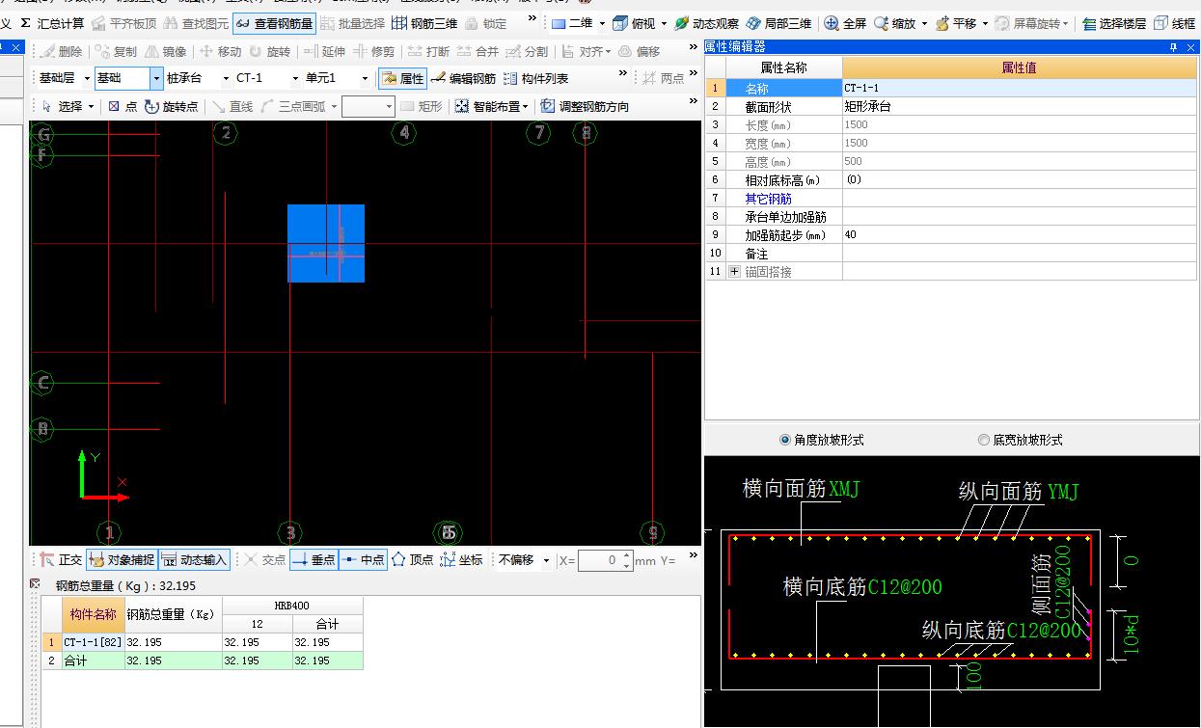This screenshot has height=728, width=1201.
Task: Expand the 锚固搭接 property row
Action: point(735,272)
